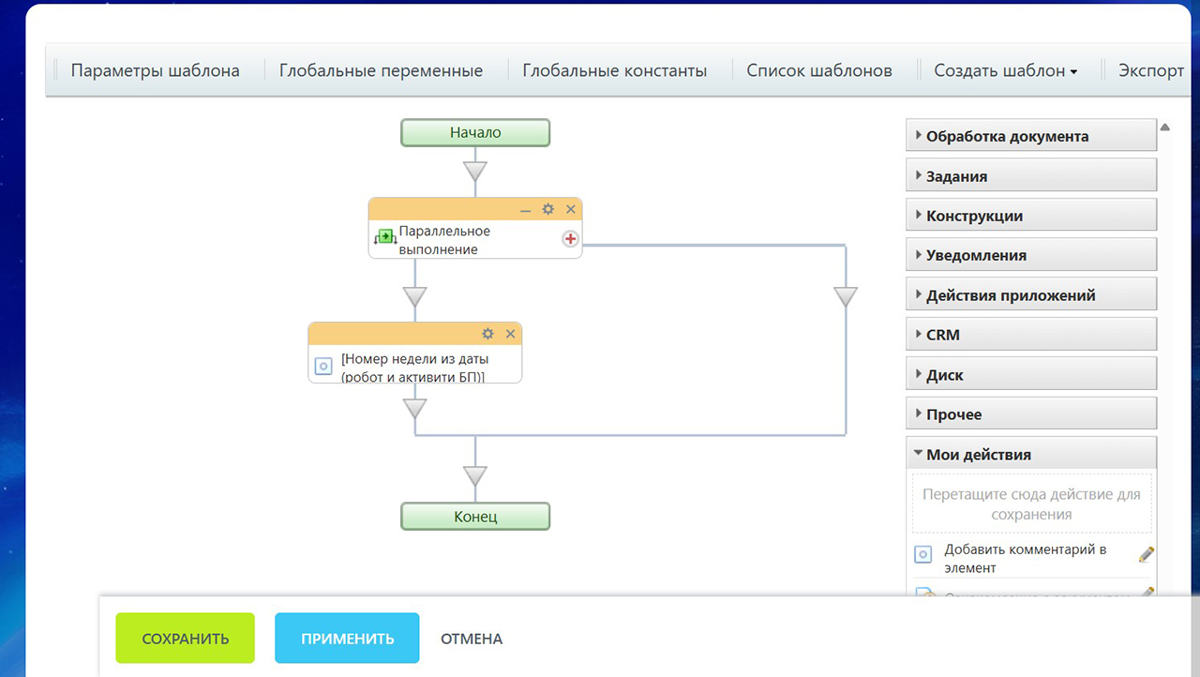The image size is (1200, 677).
Task: Click the green Параллельное выполнение activity icon
Action: click(x=384, y=236)
